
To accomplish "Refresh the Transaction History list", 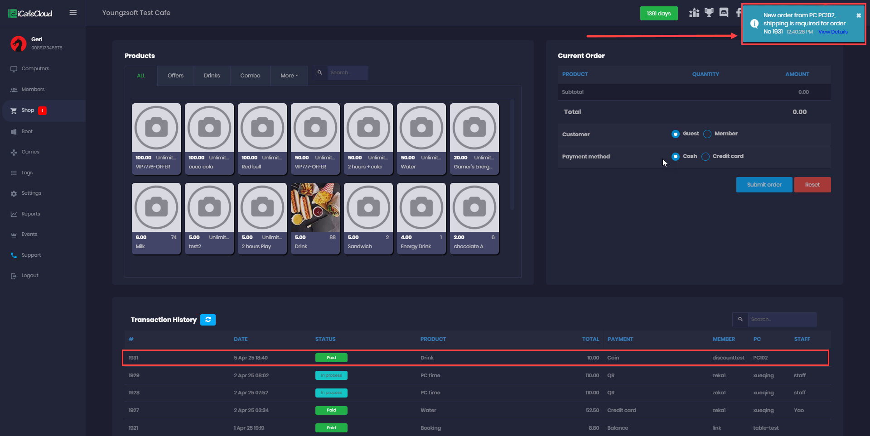I will (208, 320).
